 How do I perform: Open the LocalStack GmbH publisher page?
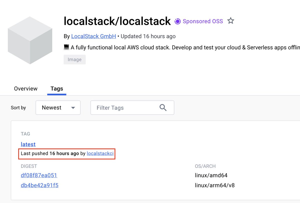tap(93, 36)
